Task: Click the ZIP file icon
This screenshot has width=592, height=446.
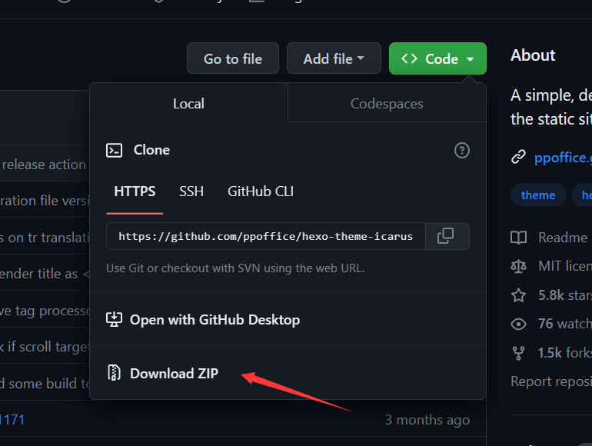Action: click(x=114, y=373)
